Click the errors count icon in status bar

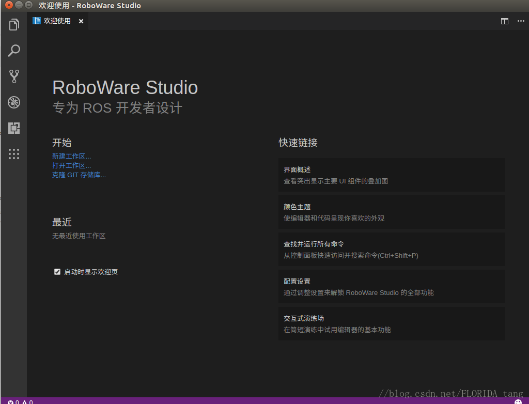coord(10,402)
